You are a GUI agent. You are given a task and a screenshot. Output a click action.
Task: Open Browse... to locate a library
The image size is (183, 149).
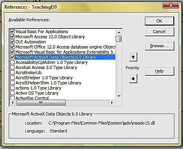(x=159, y=46)
